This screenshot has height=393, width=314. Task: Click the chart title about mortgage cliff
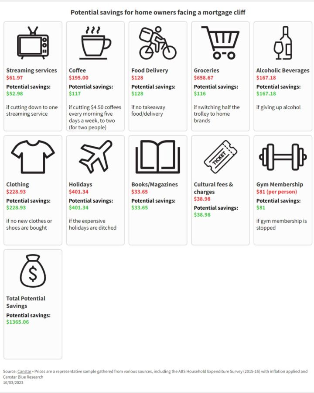point(158,12)
